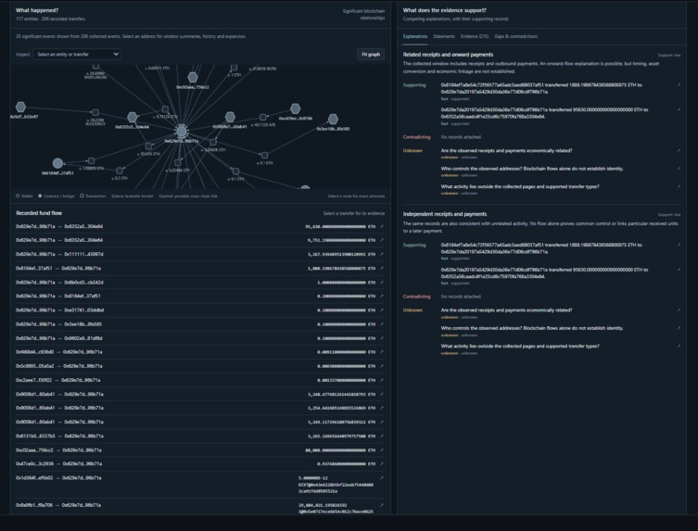Open evidence arrow on the 0x8131b5..6337b5 row

(x=382, y=436)
